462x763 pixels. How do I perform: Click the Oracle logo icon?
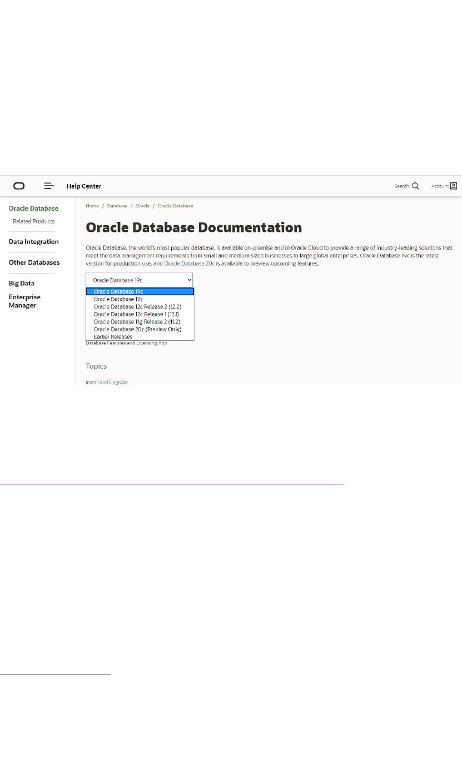[19, 186]
